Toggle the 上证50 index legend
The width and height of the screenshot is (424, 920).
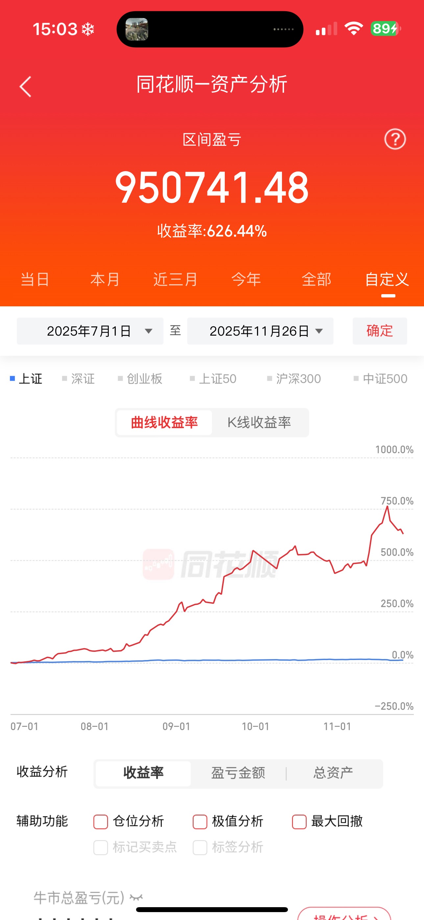pyautogui.click(x=213, y=379)
